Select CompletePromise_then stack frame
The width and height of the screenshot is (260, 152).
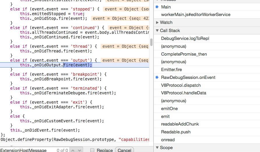[207, 54]
